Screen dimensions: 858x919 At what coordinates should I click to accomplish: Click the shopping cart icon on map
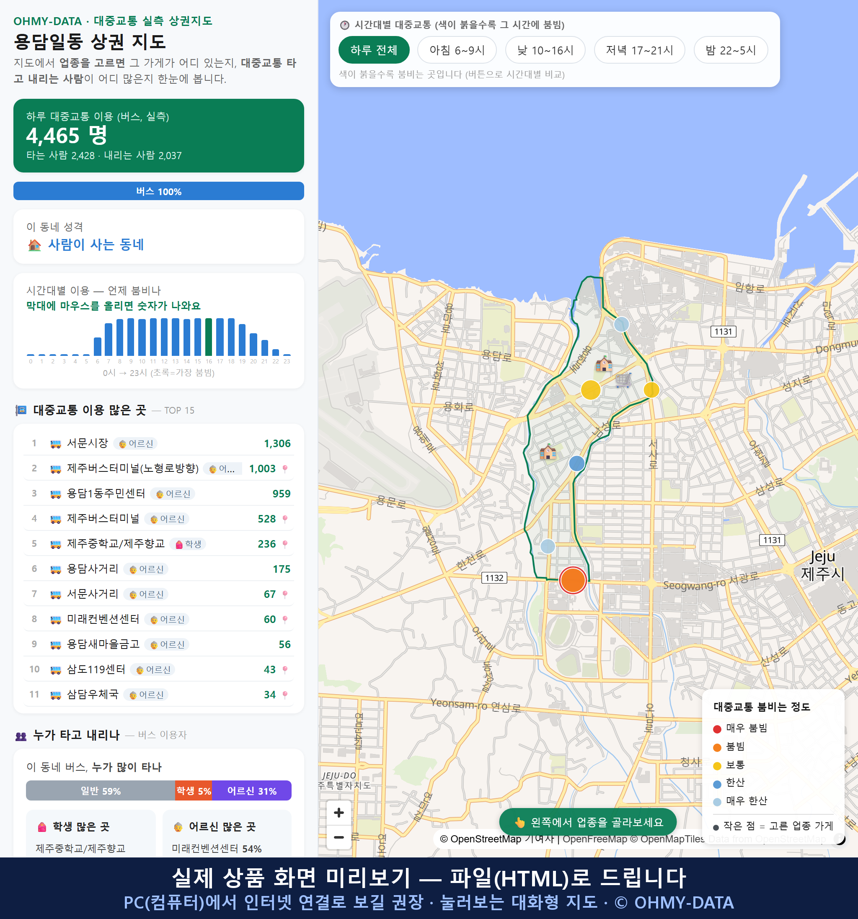[x=623, y=380]
